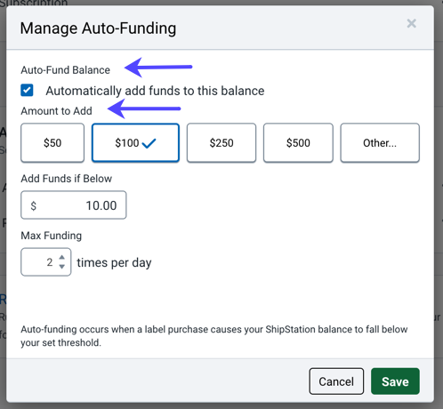Click the Auto-Fund Balance heading

(x=65, y=70)
